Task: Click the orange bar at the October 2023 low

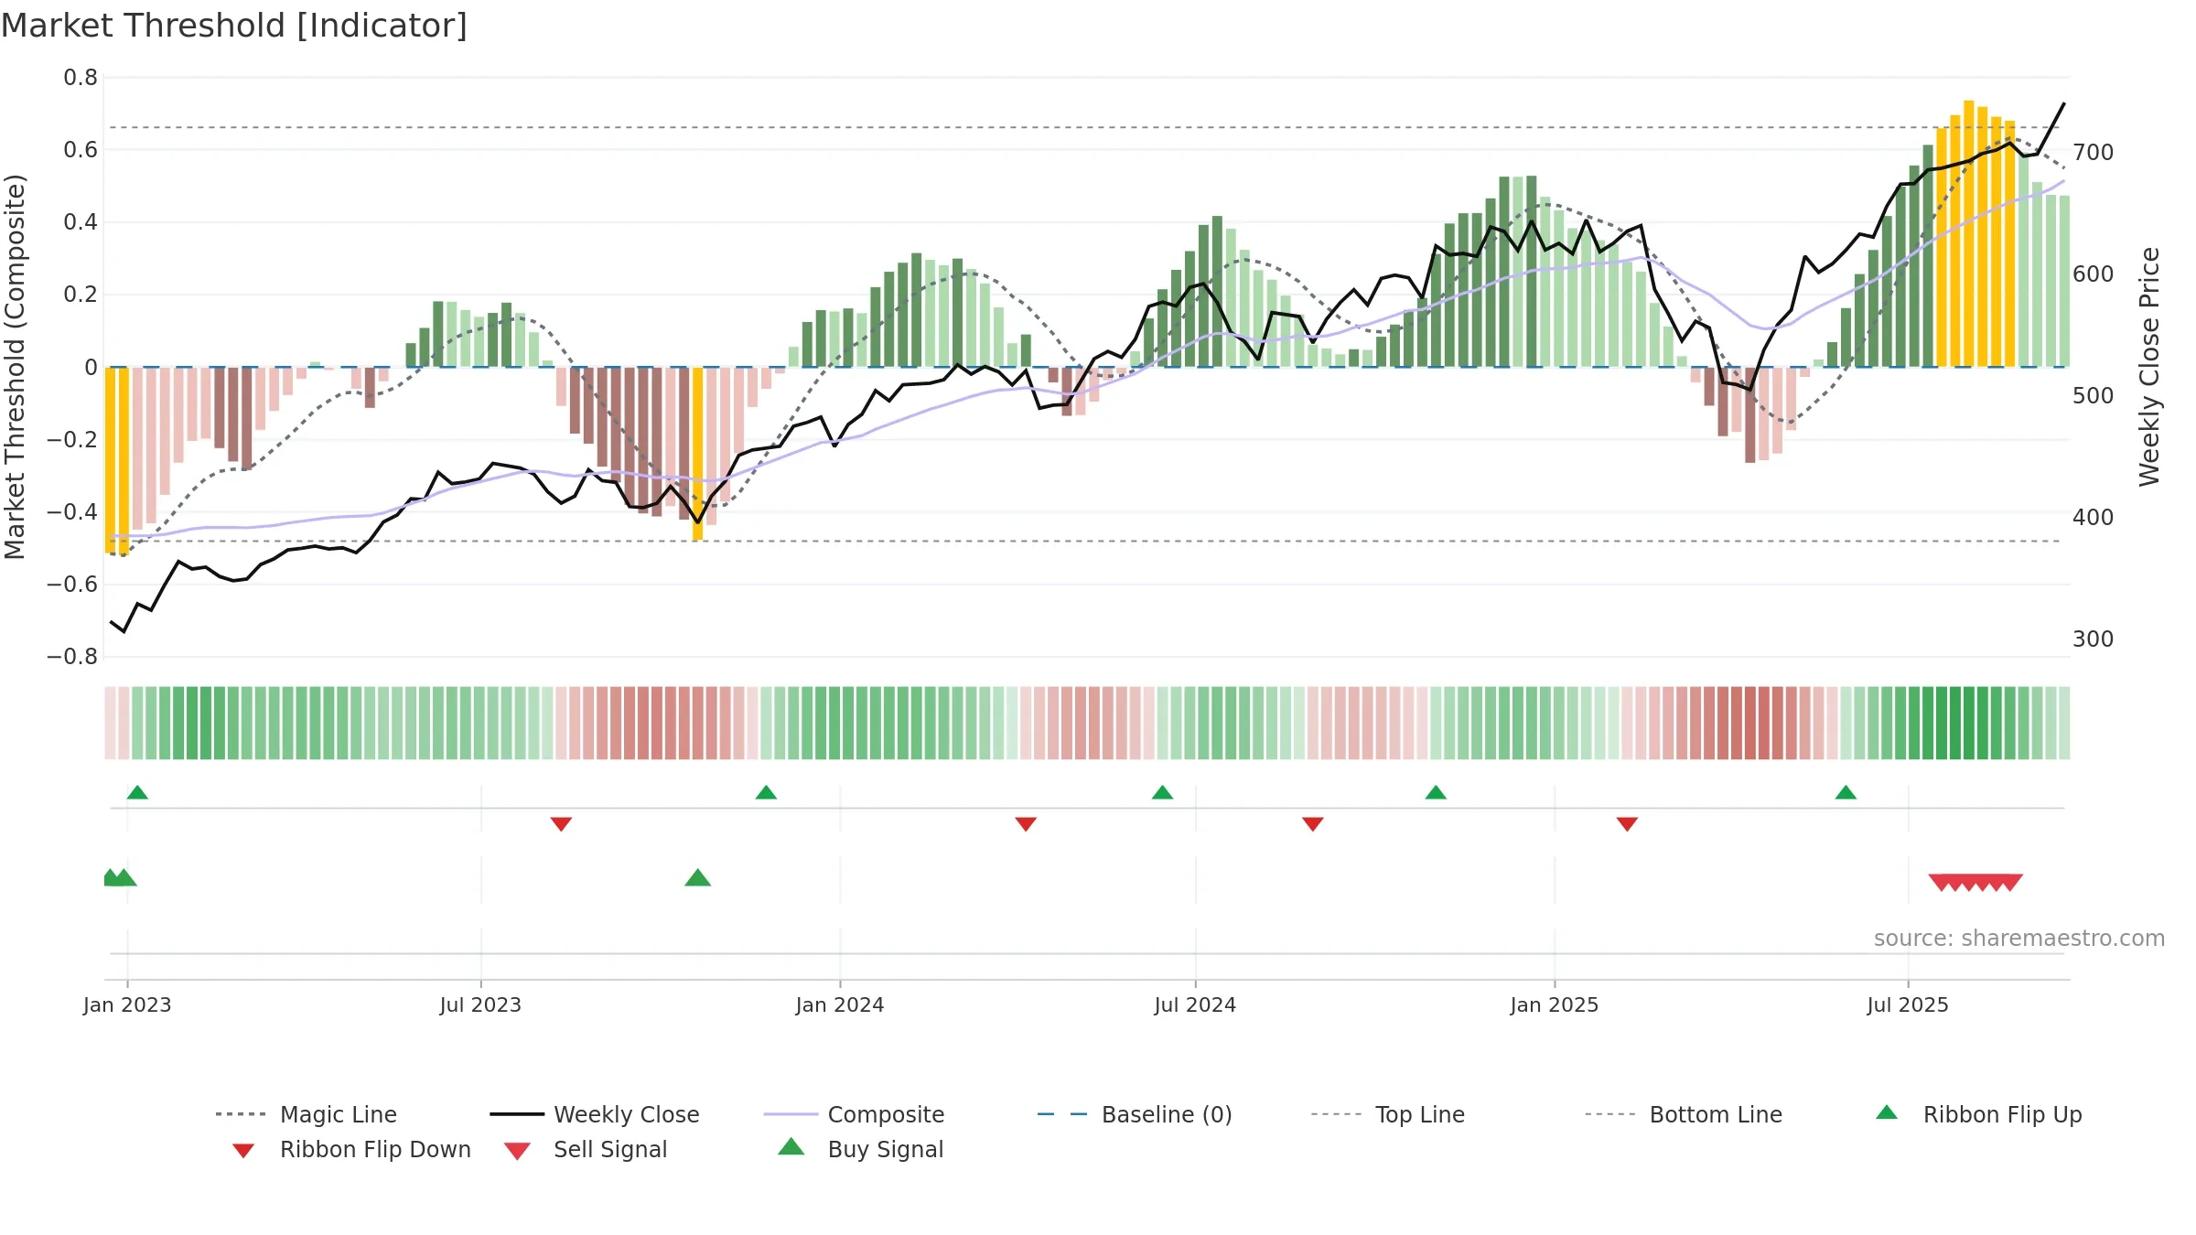Action: coord(698,454)
